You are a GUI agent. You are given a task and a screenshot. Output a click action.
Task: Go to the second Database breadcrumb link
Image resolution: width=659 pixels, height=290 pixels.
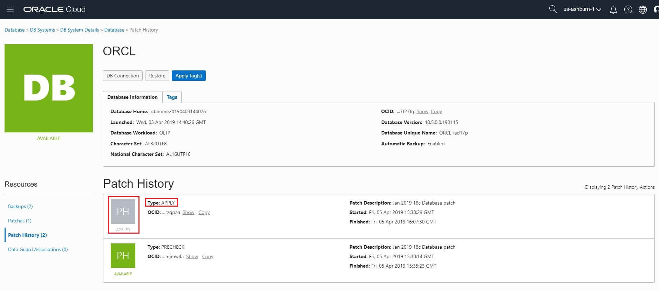tap(114, 30)
